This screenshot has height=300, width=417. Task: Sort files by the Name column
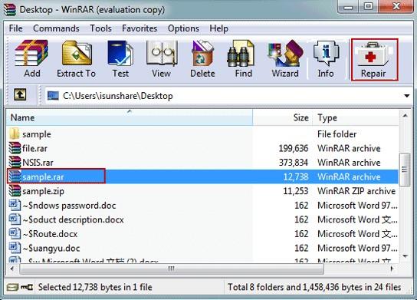[x=130, y=117]
